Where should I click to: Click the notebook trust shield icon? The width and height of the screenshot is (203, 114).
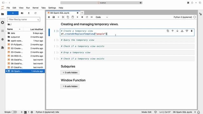point(155,112)
